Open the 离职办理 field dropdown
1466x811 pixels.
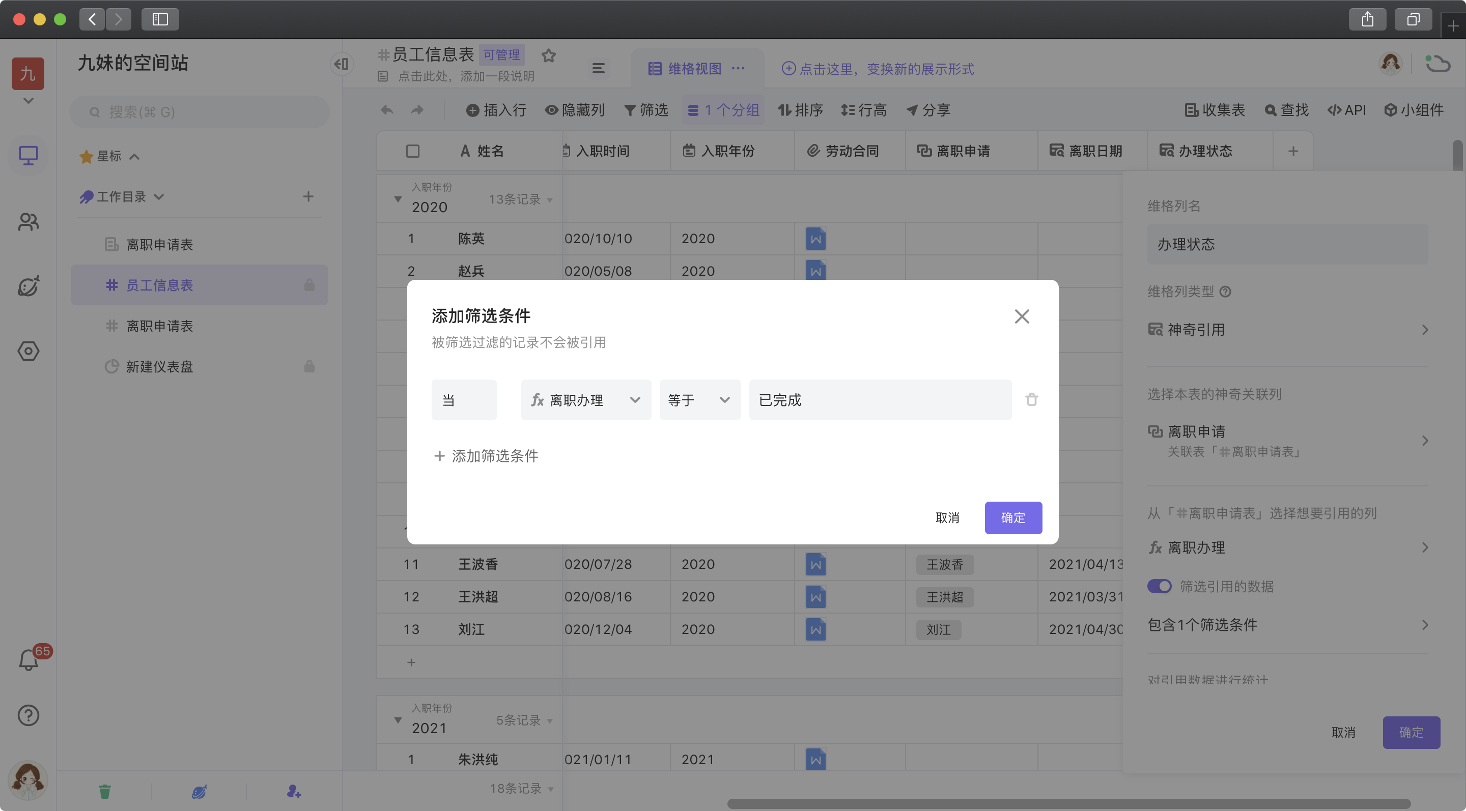585,400
